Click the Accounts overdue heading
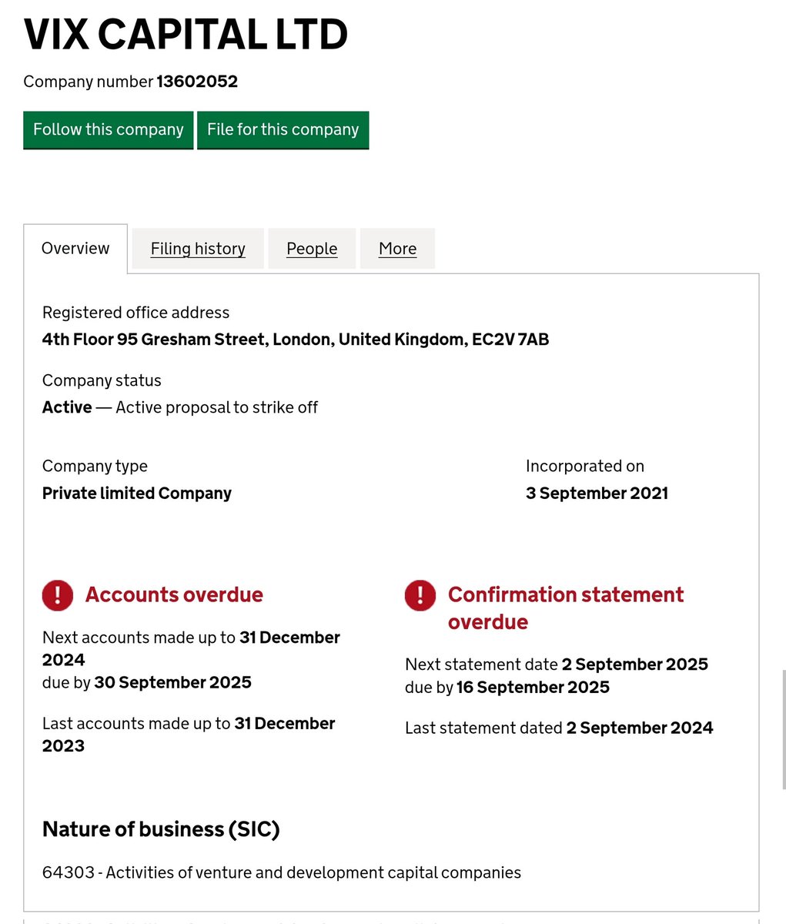Screen dimensions: 786x924 pyautogui.click(x=174, y=594)
